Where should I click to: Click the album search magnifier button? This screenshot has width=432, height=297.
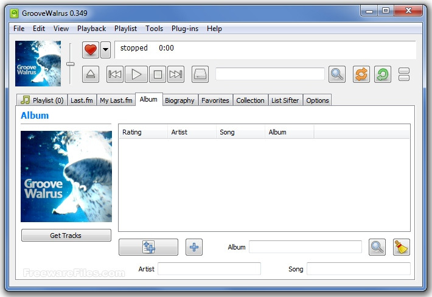coord(377,247)
